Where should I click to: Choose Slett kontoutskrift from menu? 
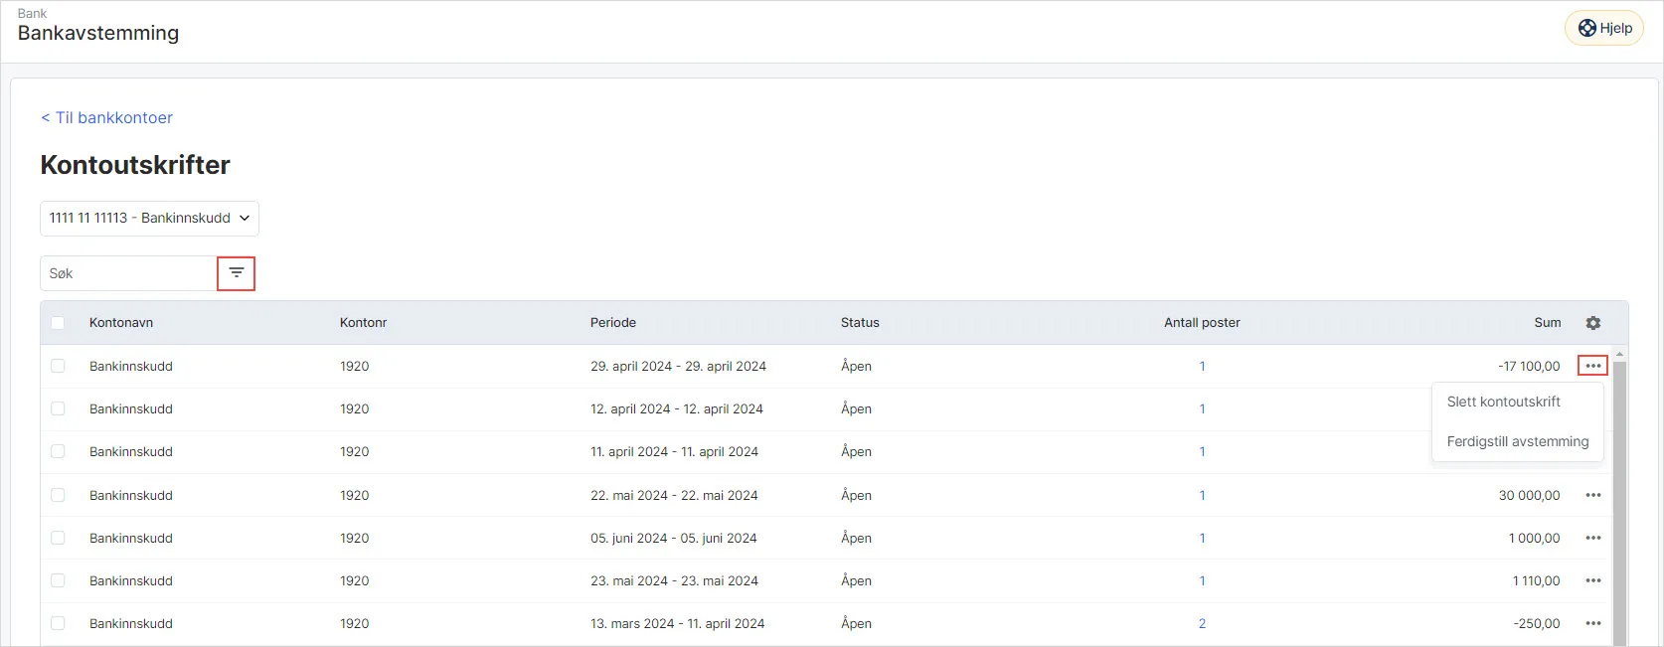pos(1503,402)
